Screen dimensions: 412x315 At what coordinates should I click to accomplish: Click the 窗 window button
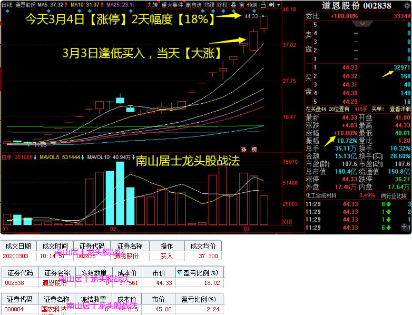242,5
